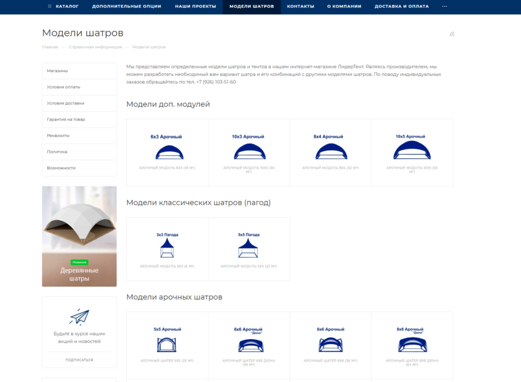Click the 10x5 Арочный tent image
Image resolution: width=521 pixels, height=382 pixels.
pyautogui.click(x=412, y=147)
